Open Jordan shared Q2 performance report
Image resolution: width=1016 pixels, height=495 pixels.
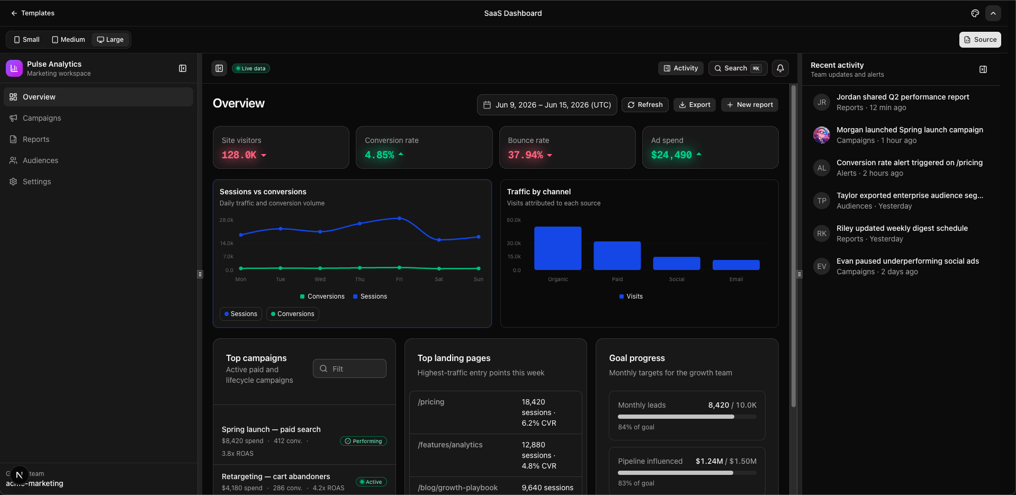[x=901, y=102]
